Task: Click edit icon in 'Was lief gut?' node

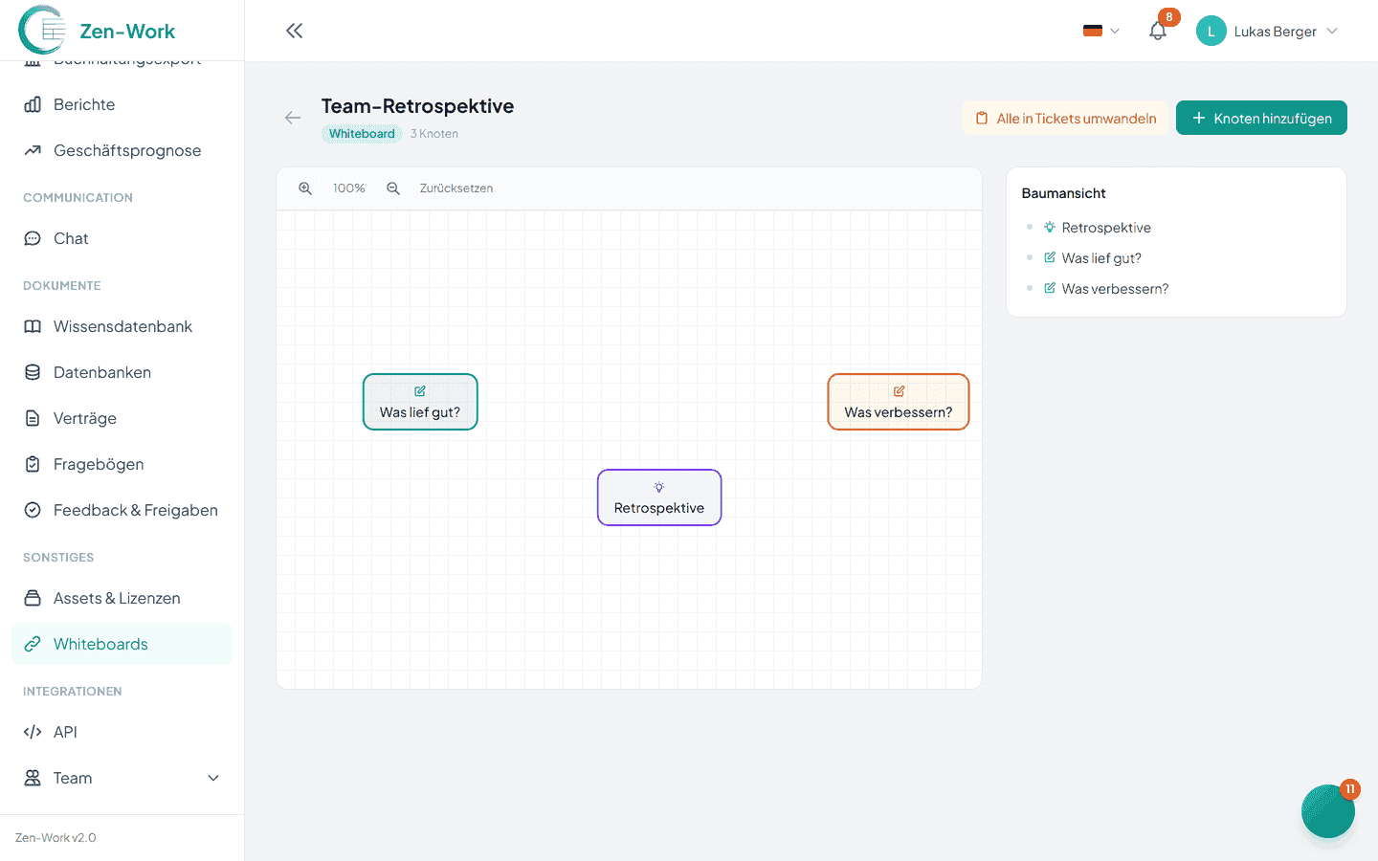Action: click(x=420, y=391)
